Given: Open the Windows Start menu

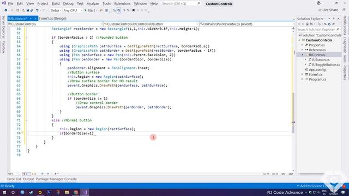Looking at the screenshot, I should click(x=4, y=192).
